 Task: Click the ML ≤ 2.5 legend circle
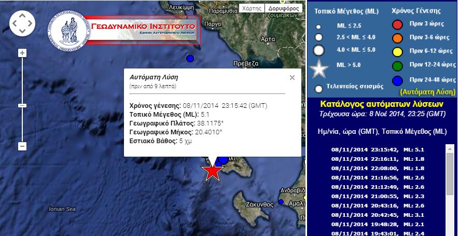pyautogui.click(x=318, y=27)
